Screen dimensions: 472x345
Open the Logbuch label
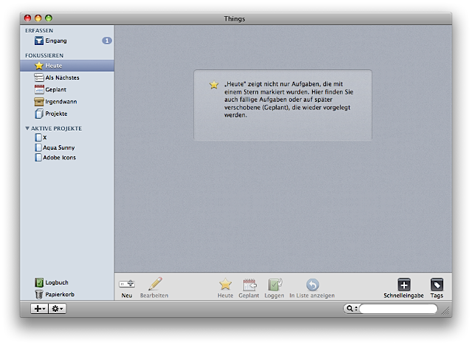tap(57, 283)
